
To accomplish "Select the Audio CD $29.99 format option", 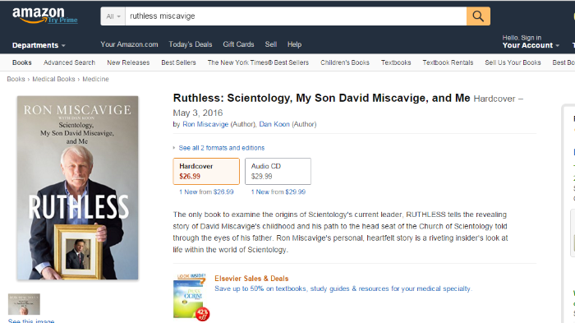I will (x=278, y=171).
